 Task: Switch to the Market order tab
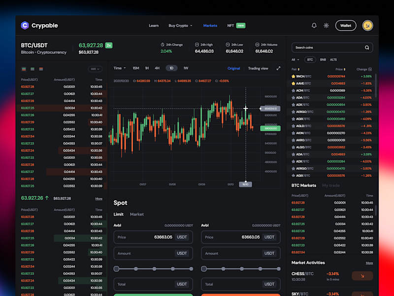click(137, 214)
